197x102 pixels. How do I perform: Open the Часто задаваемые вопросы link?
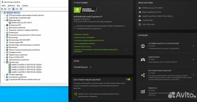(85, 43)
